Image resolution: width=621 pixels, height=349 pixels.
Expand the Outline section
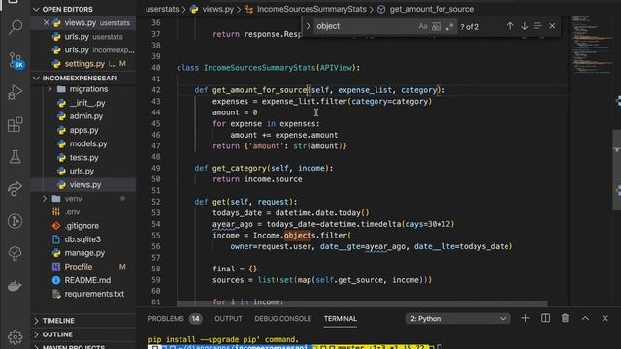point(57,334)
